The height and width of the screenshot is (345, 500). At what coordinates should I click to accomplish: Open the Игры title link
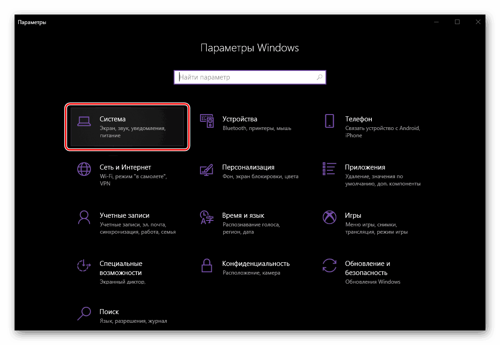353,215
